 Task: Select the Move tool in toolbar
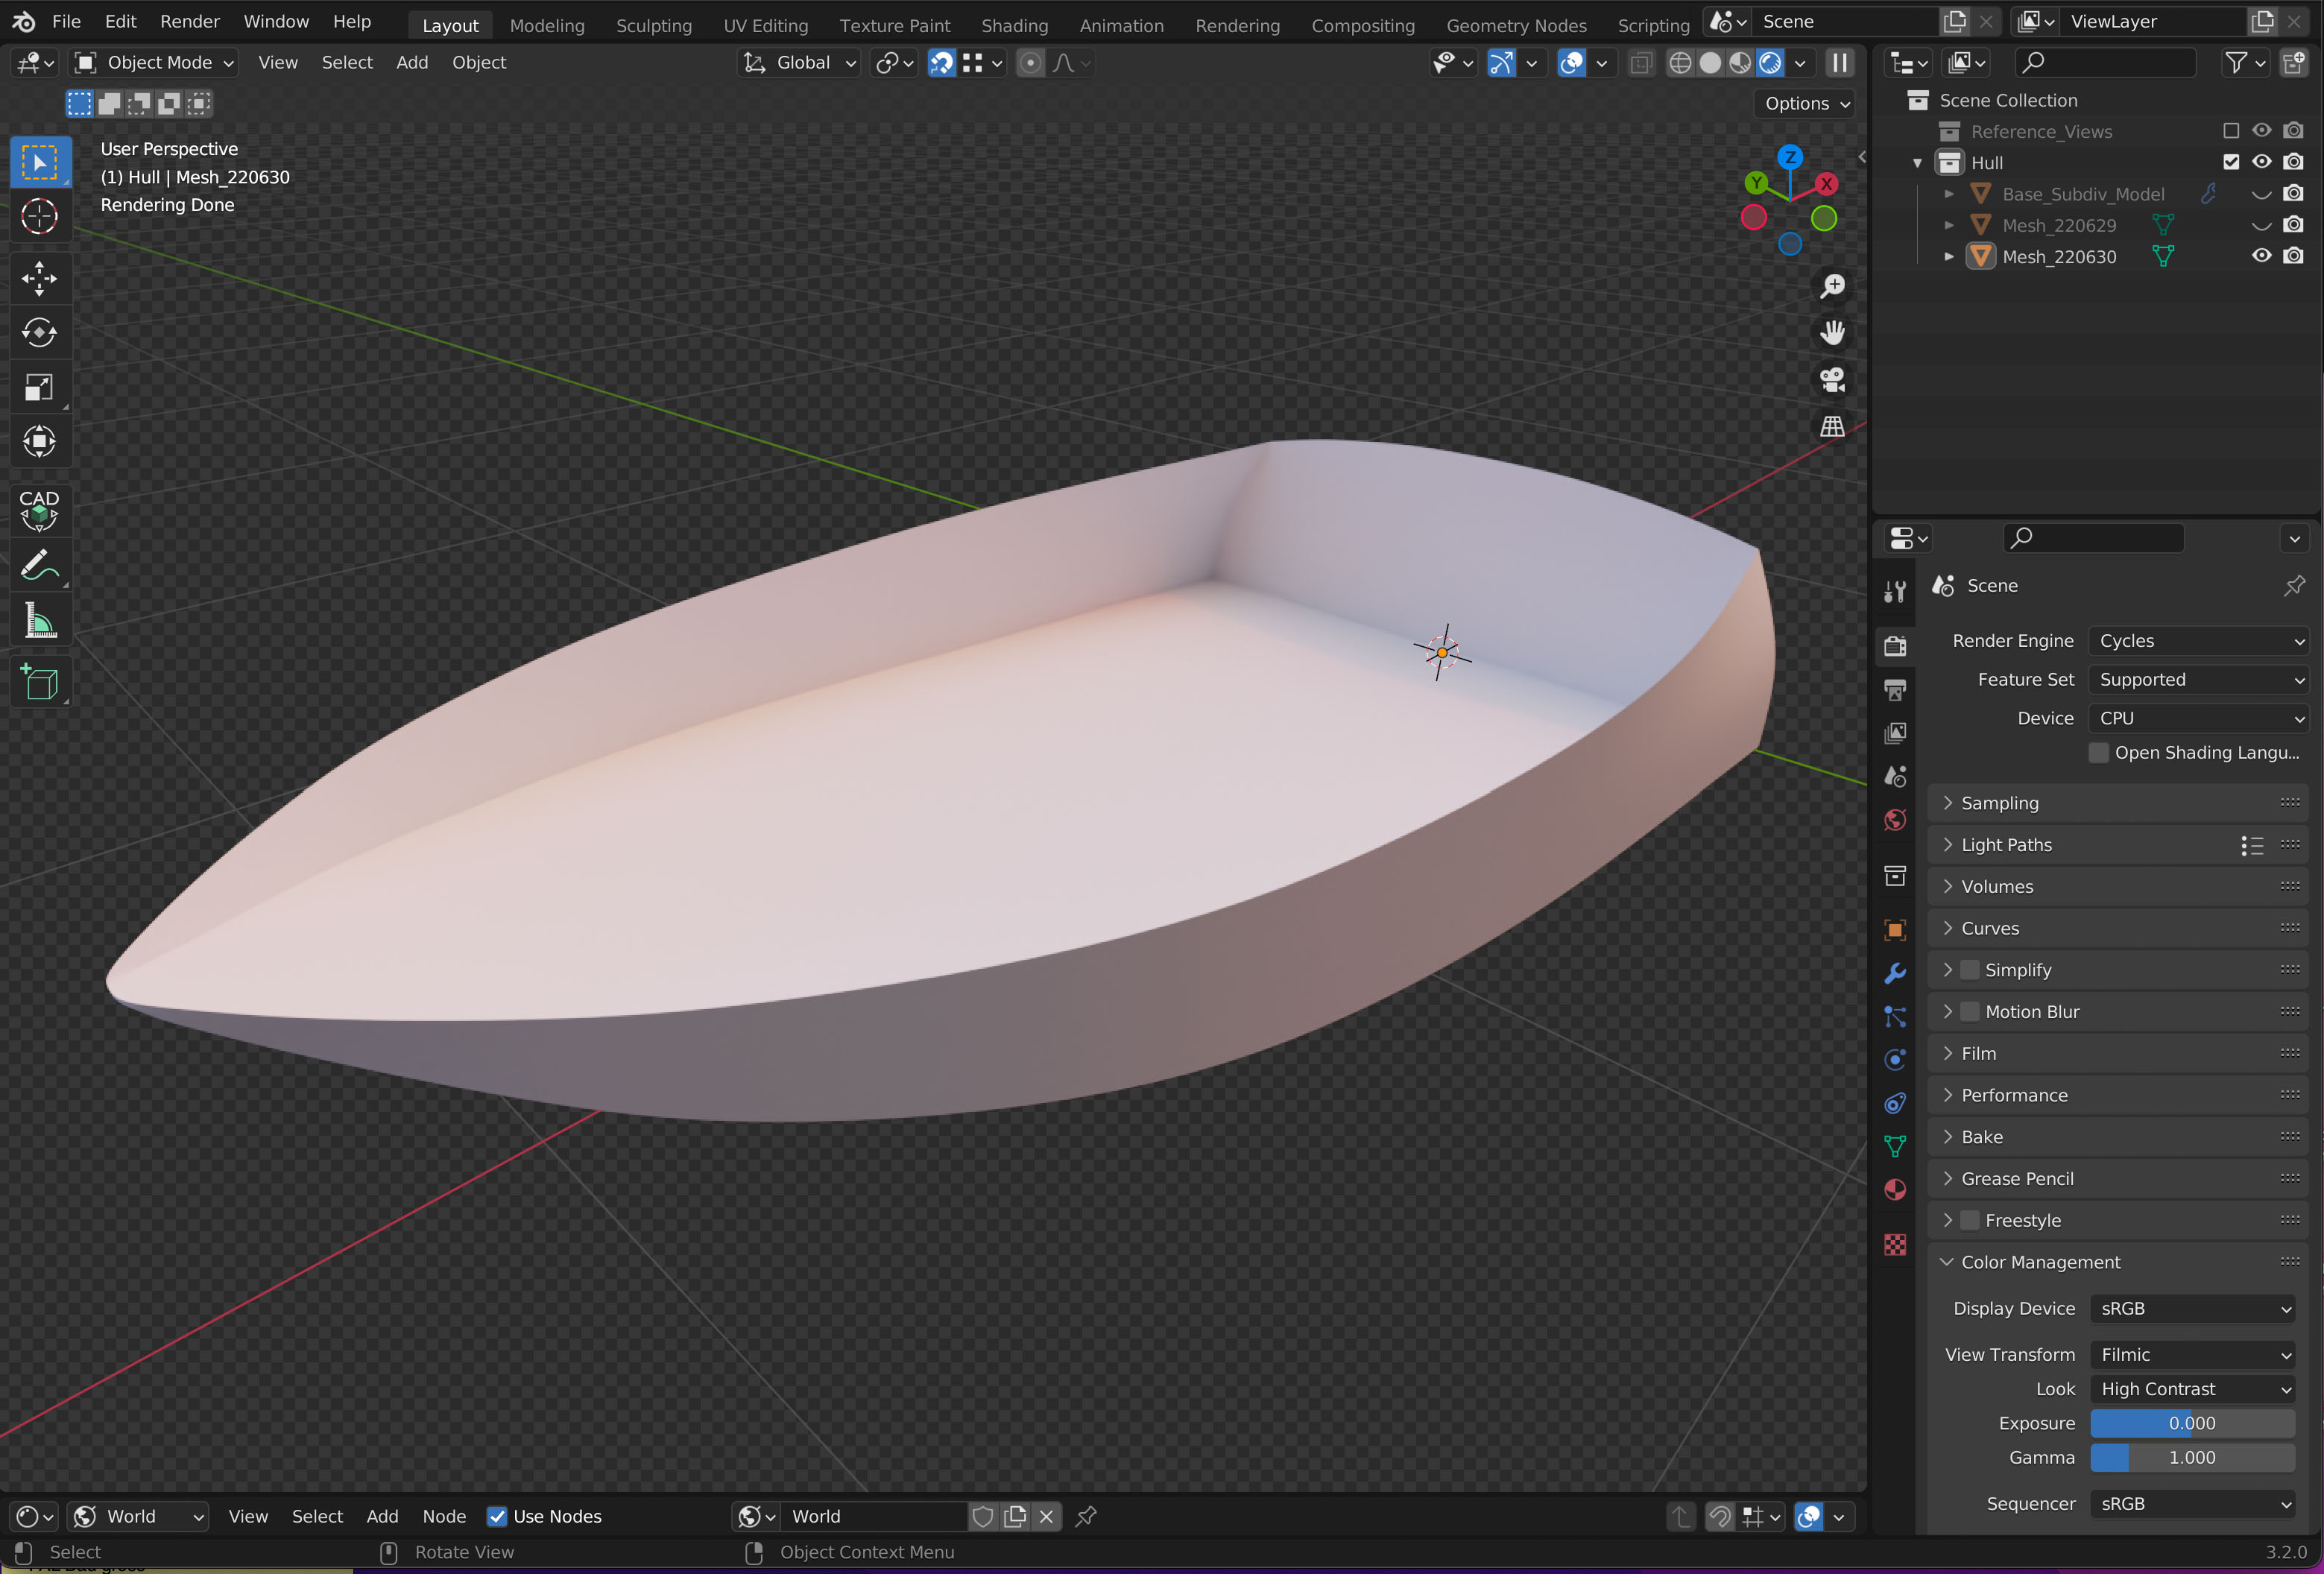tap(39, 278)
